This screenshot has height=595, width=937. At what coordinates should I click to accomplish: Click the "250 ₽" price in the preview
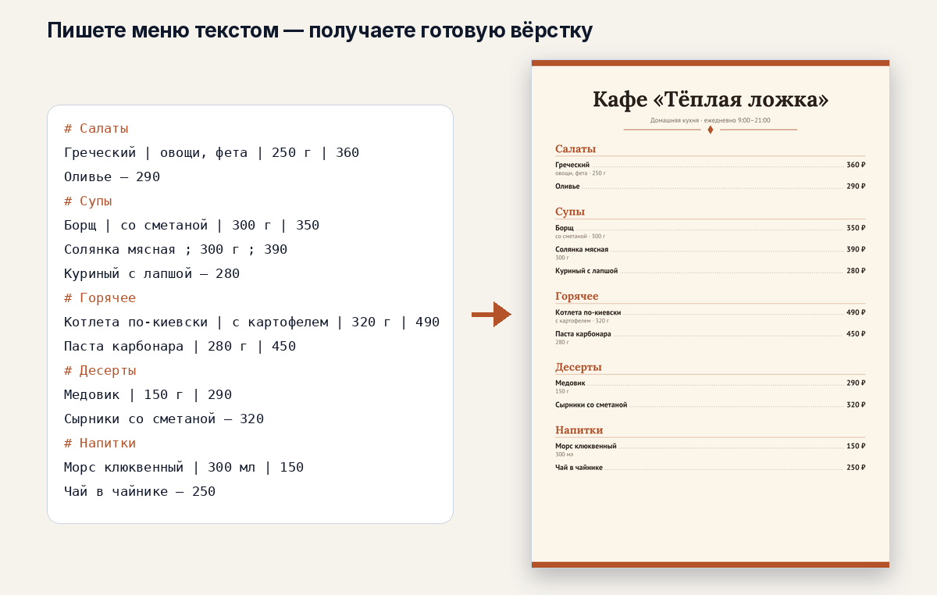coord(856,468)
